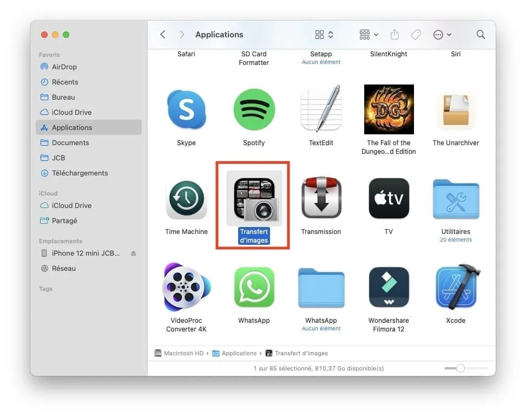Open VideoProc Converter 4K

186,287
